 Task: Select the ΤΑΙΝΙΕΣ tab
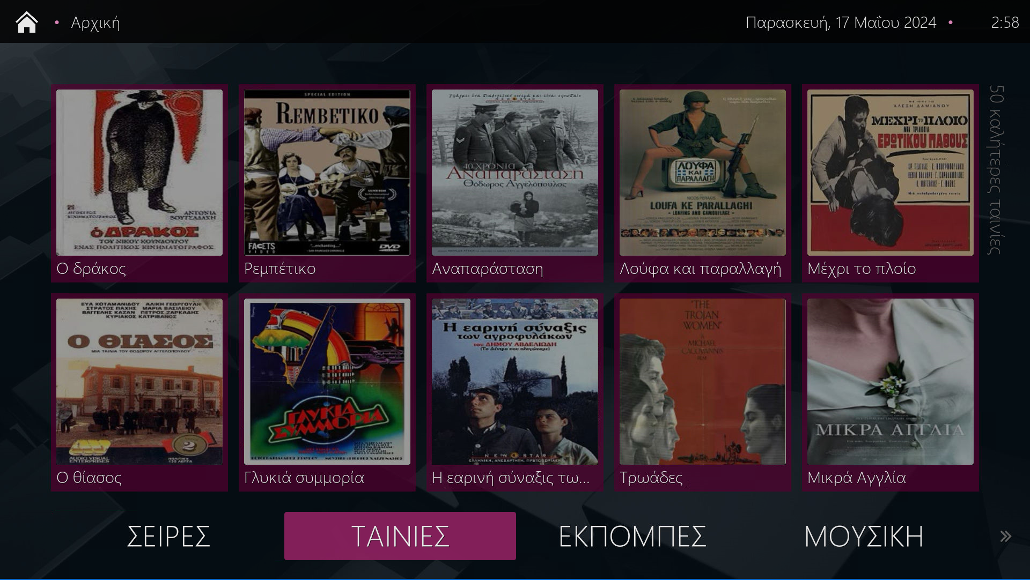pyautogui.click(x=400, y=536)
